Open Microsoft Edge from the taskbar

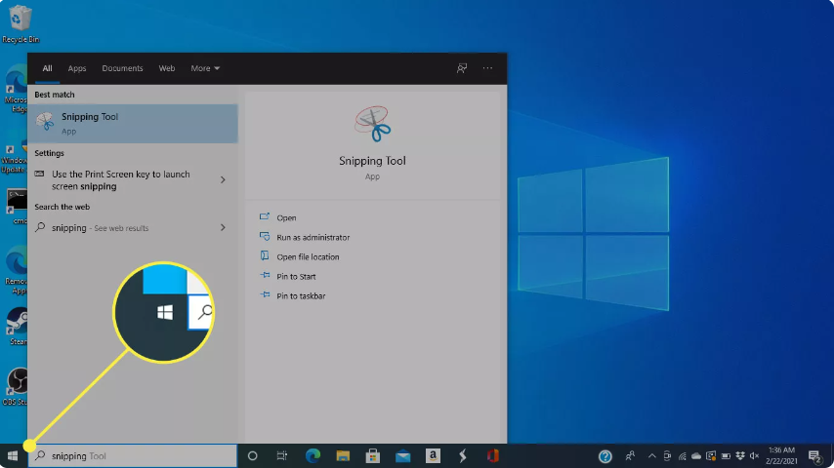pos(313,455)
